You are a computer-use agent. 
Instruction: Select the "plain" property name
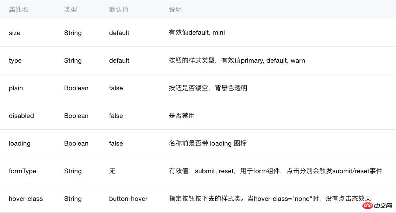tap(16, 88)
